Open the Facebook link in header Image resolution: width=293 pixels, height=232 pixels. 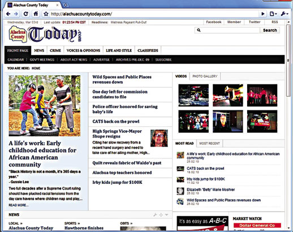pos(213,22)
